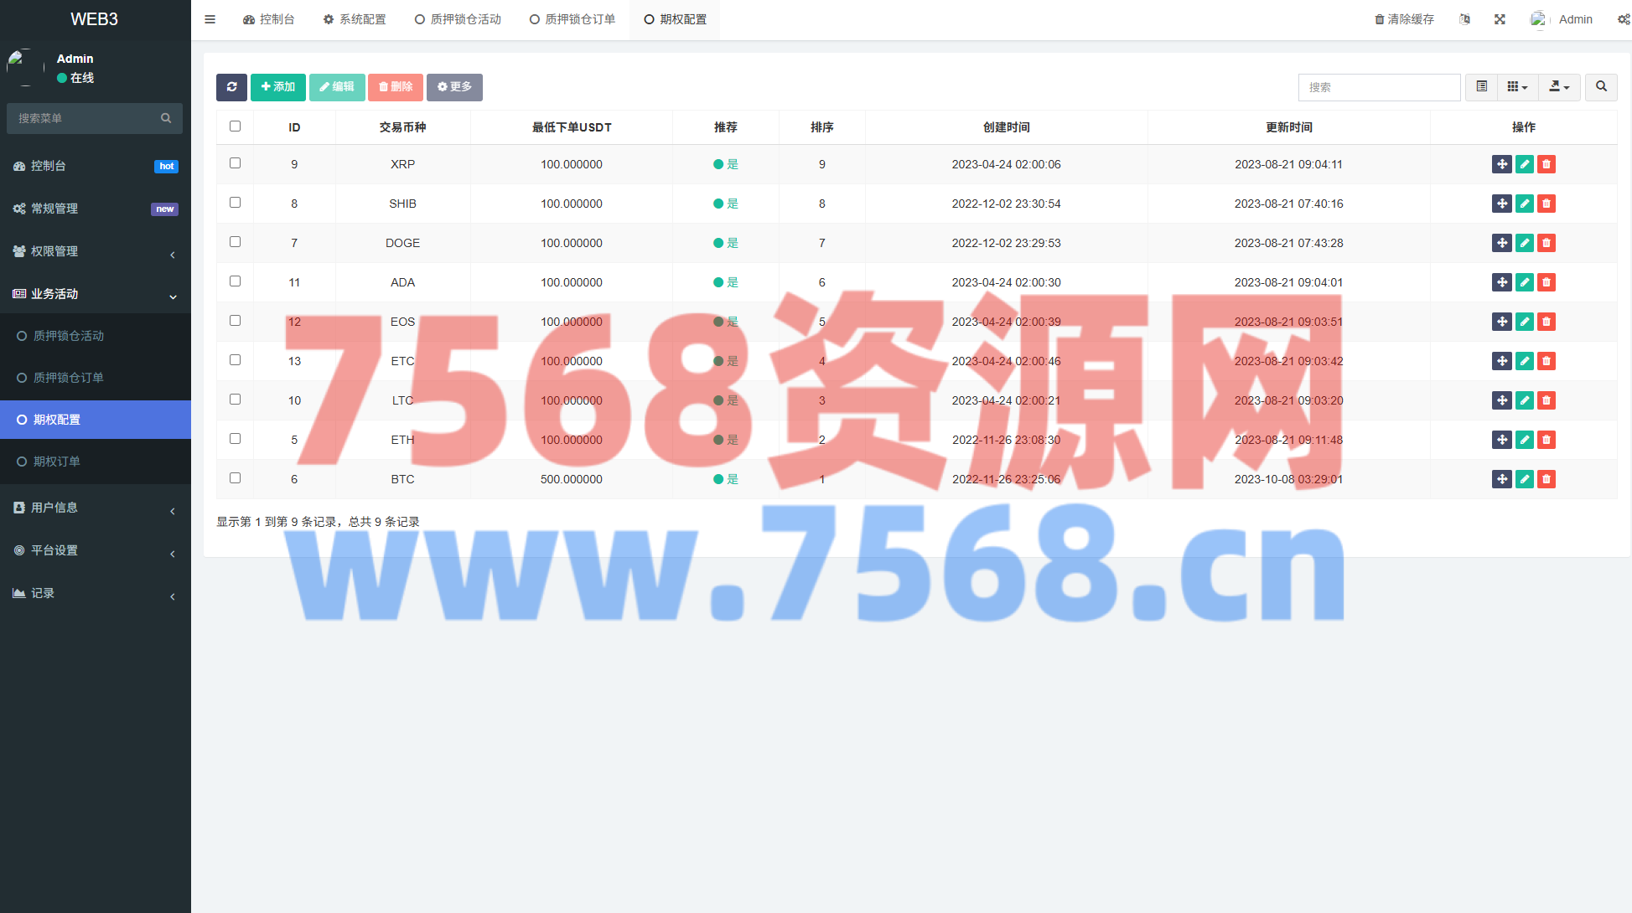
Task: Click the magnifier search button at top right
Action: 1601,87
